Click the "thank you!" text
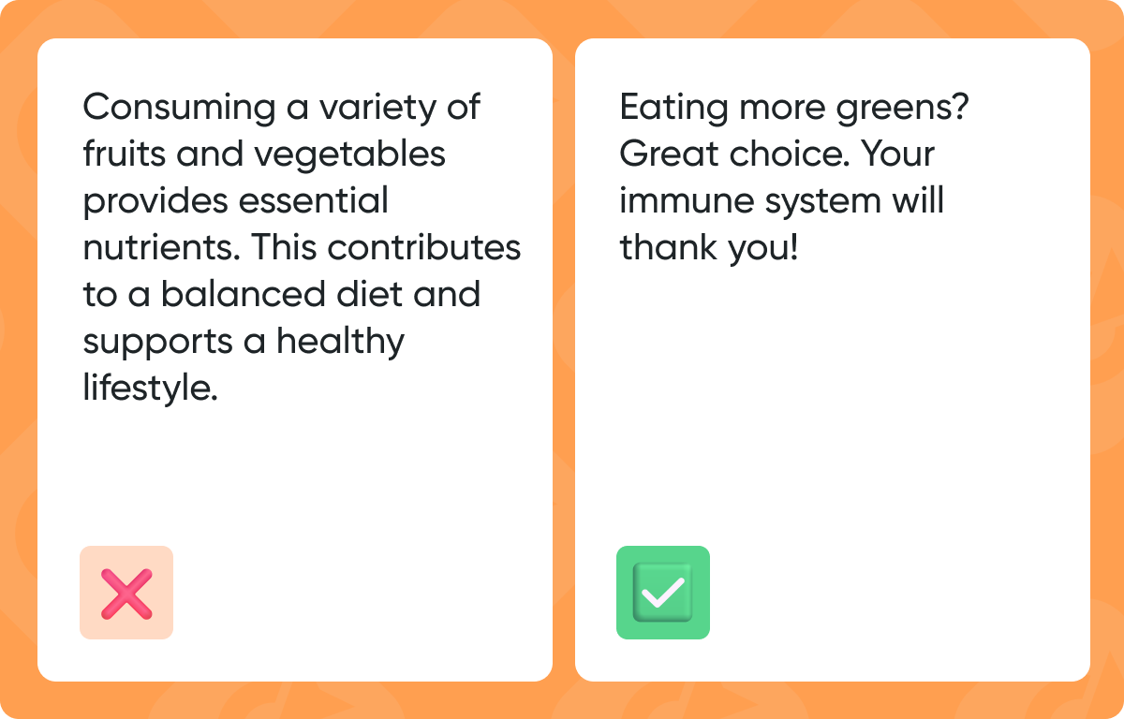The image size is (1124, 719). 708,248
